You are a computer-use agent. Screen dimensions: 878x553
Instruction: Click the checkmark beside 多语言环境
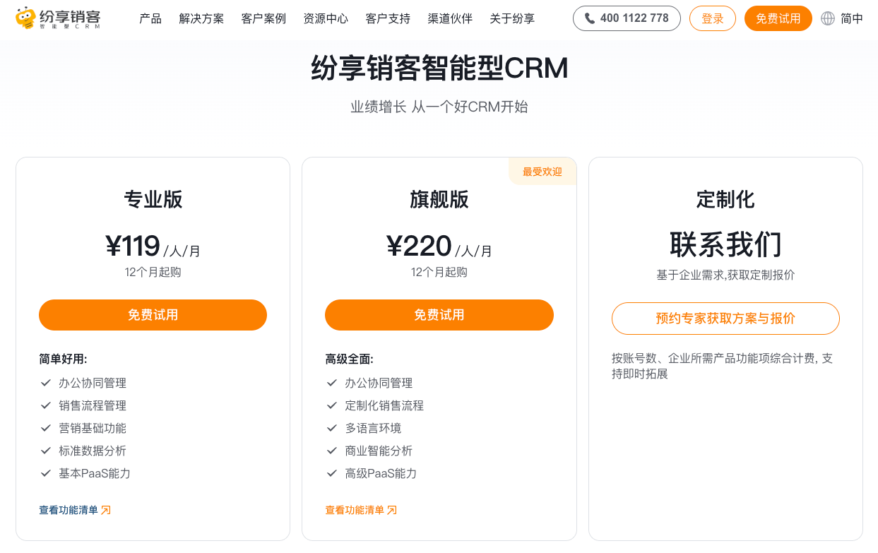tap(332, 428)
